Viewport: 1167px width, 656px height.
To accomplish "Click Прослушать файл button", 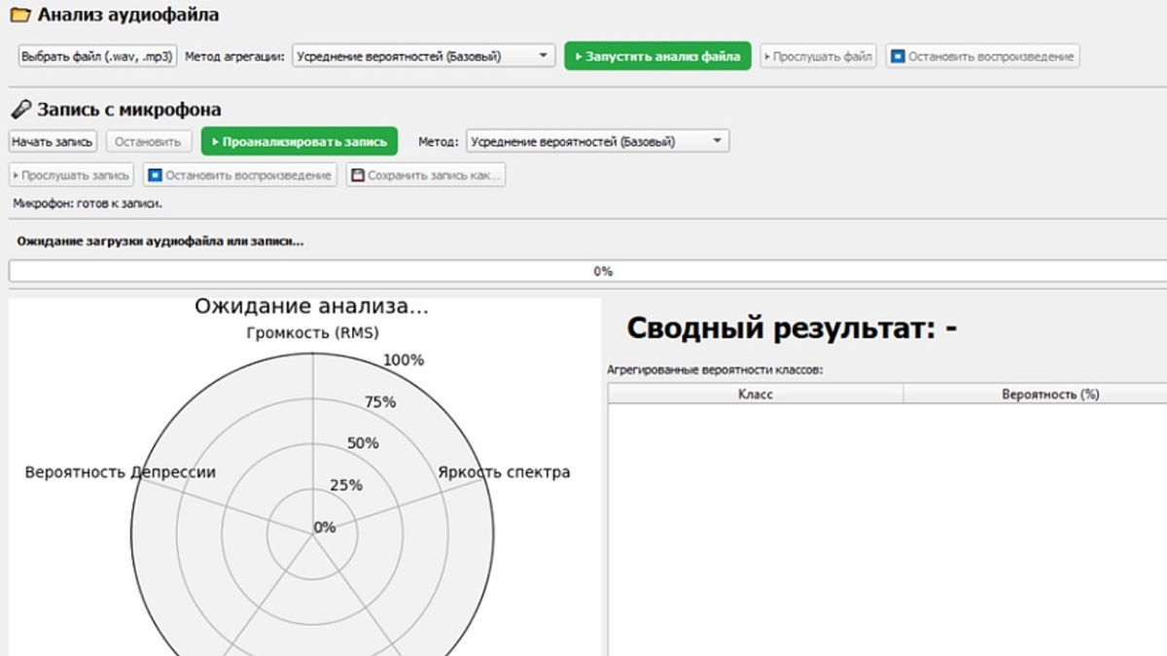I will (x=818, y=56).
